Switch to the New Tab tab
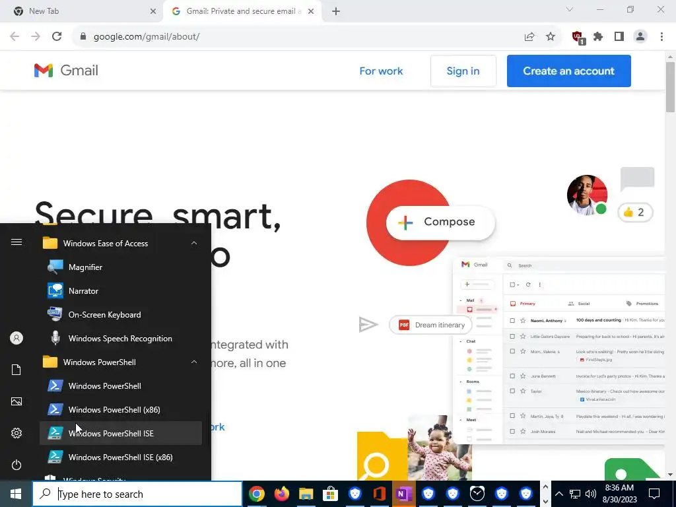The height and width of the screenshot is (507, 676). (82, 11)
